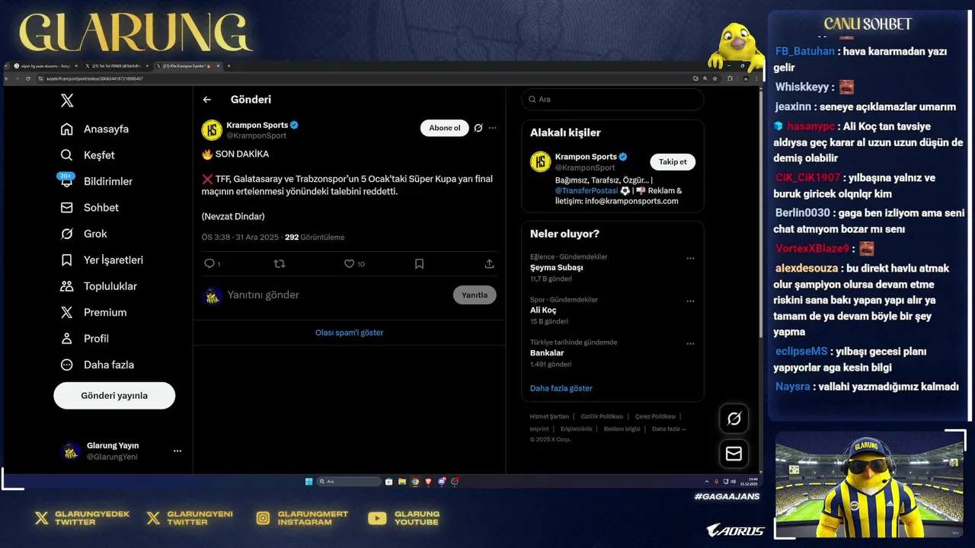Click browser reload button

[x=27, y=78]
